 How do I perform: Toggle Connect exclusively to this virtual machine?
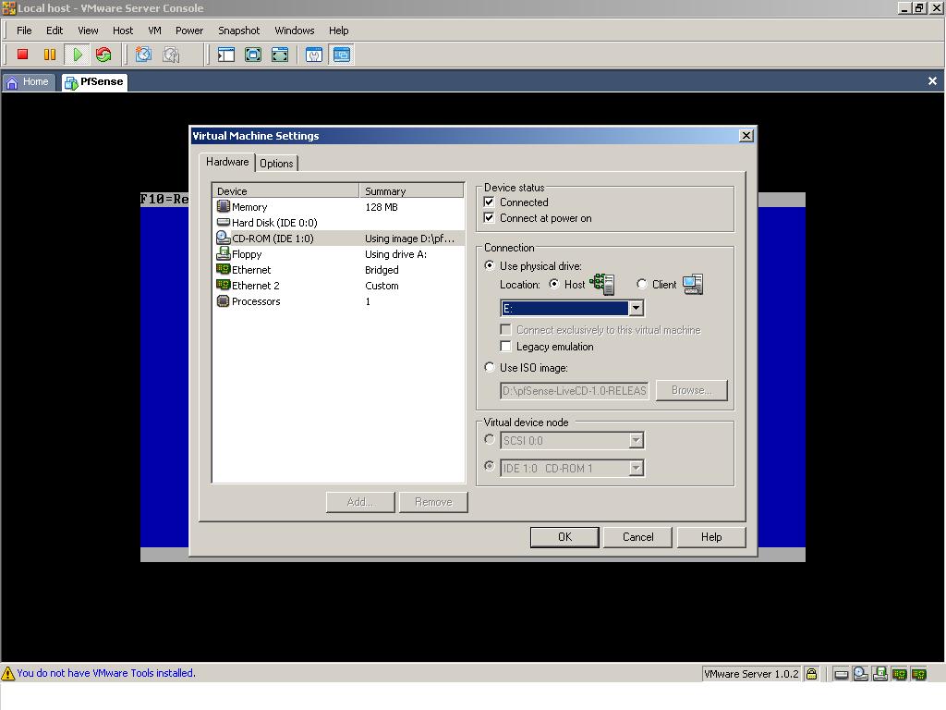click(x=505, y=330)
